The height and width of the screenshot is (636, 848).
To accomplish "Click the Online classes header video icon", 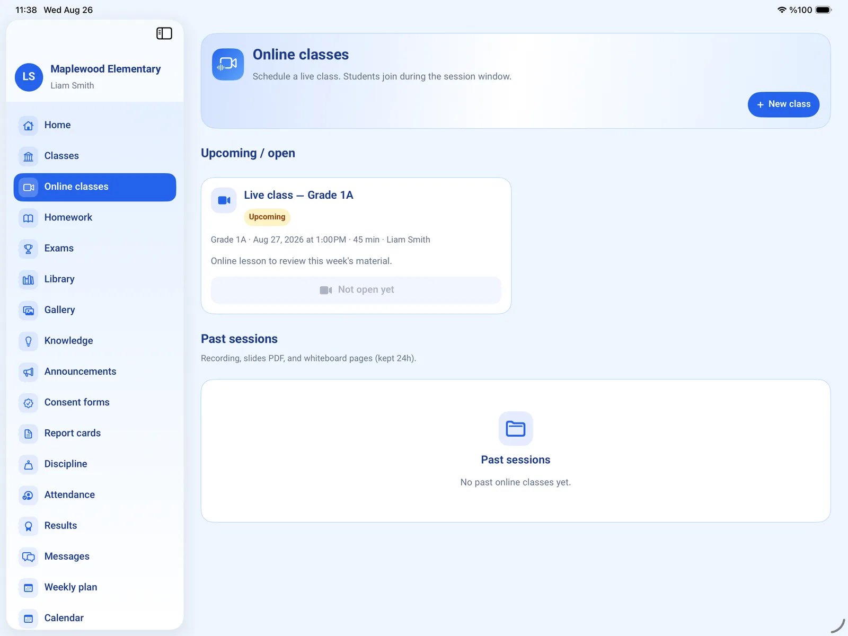I will point(228,64).
